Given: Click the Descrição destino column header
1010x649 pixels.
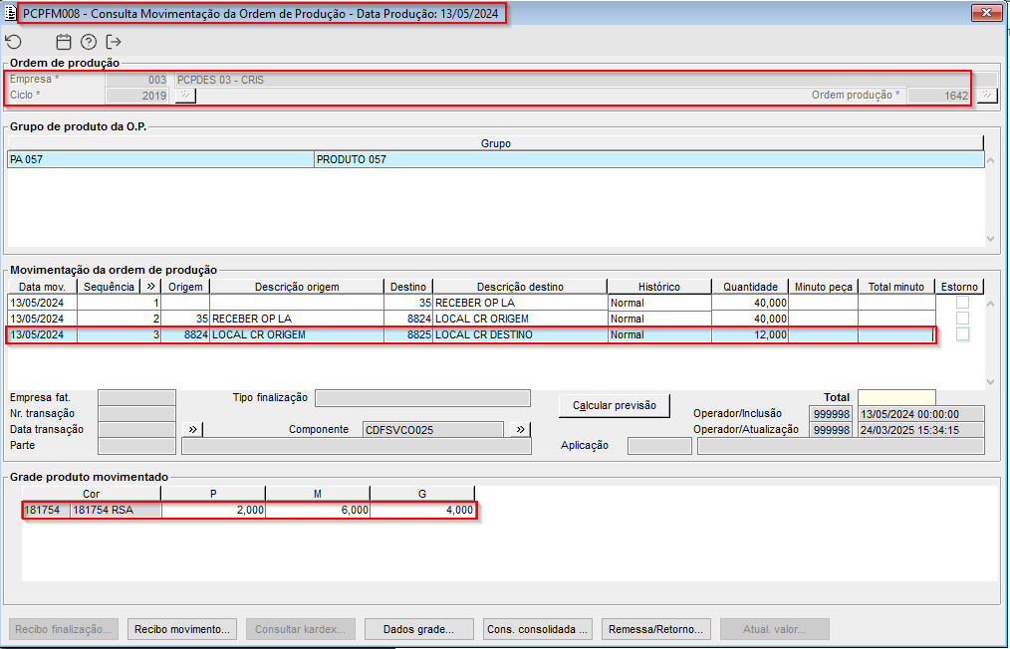Looking at the screenshot, I should tap(520, 287).
